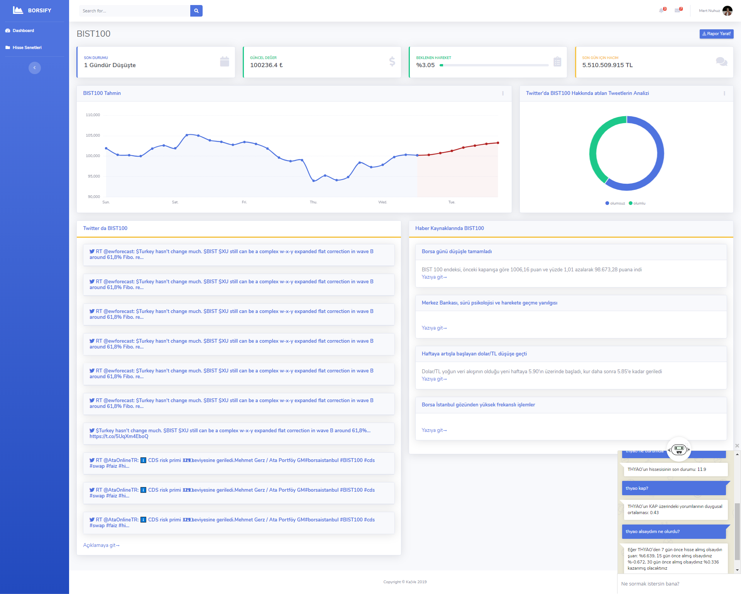Click comments icon in Hacim card
Image resolution: width=741 pixels, height=594 pixels.
click(721, 62)
